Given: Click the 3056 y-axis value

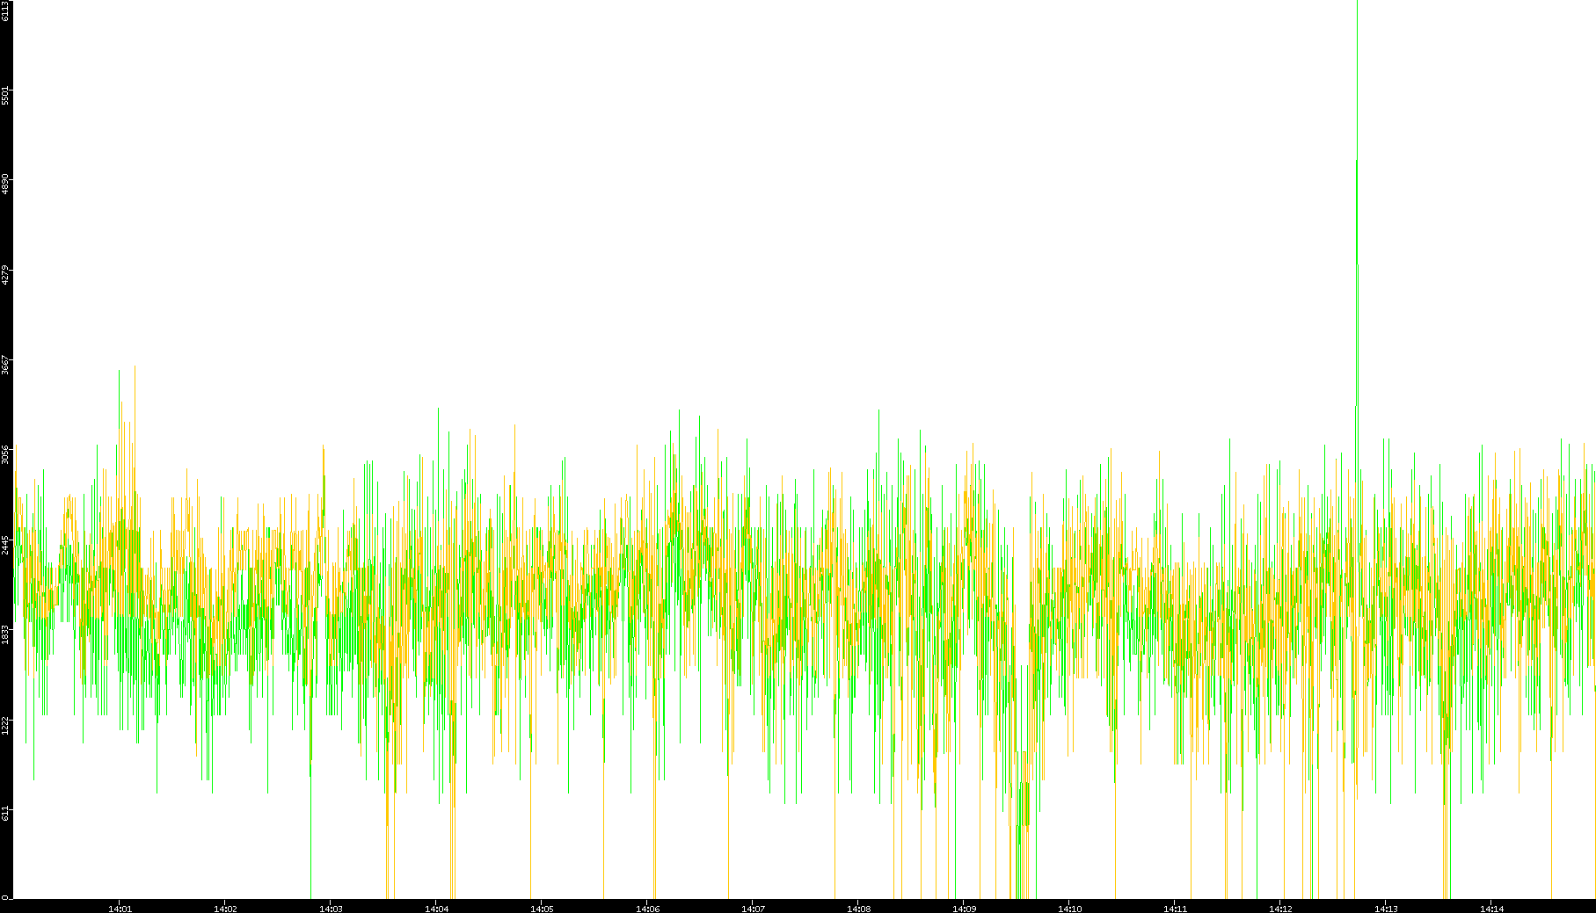Looking at the screenshot, I should (x=5, y=453).
